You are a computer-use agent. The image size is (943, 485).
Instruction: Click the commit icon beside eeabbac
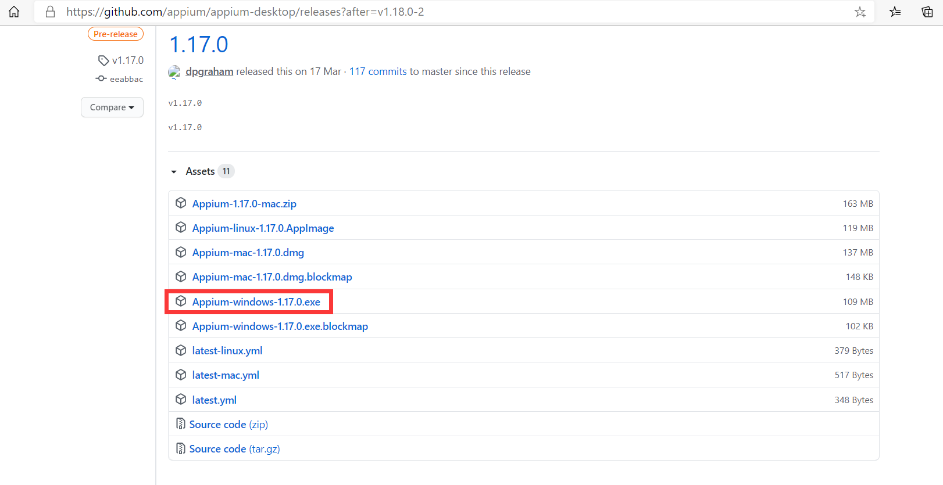[101, 78]
